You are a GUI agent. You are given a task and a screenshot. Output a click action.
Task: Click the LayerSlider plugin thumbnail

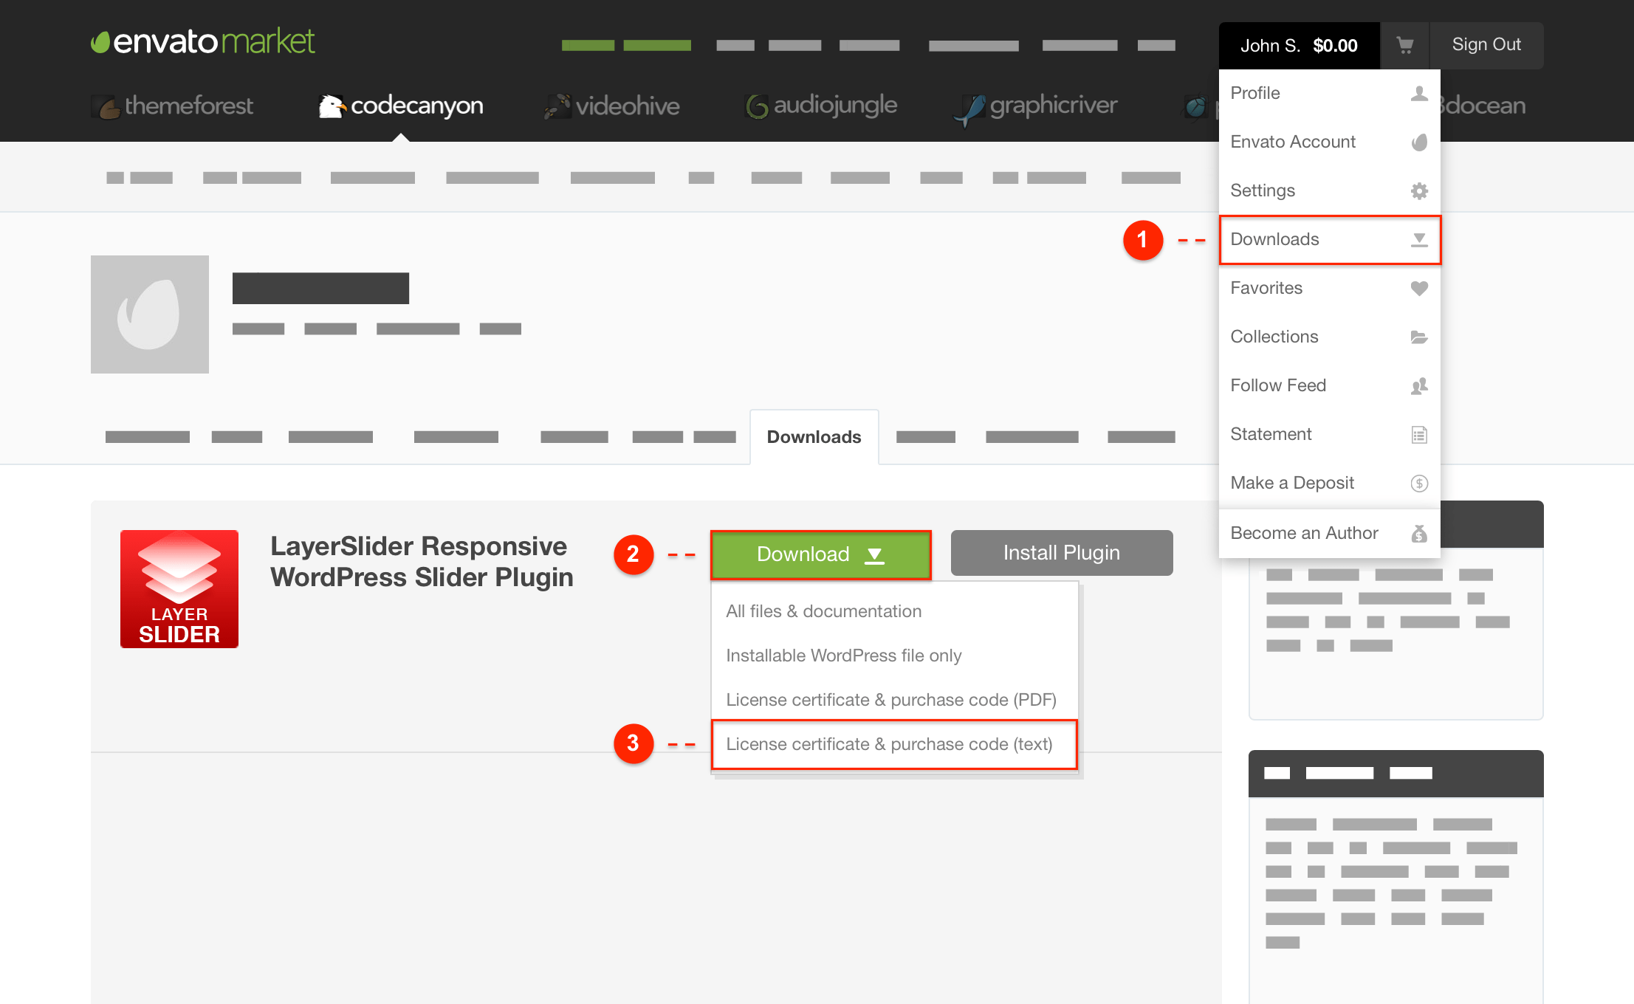(x=179, y=589)
